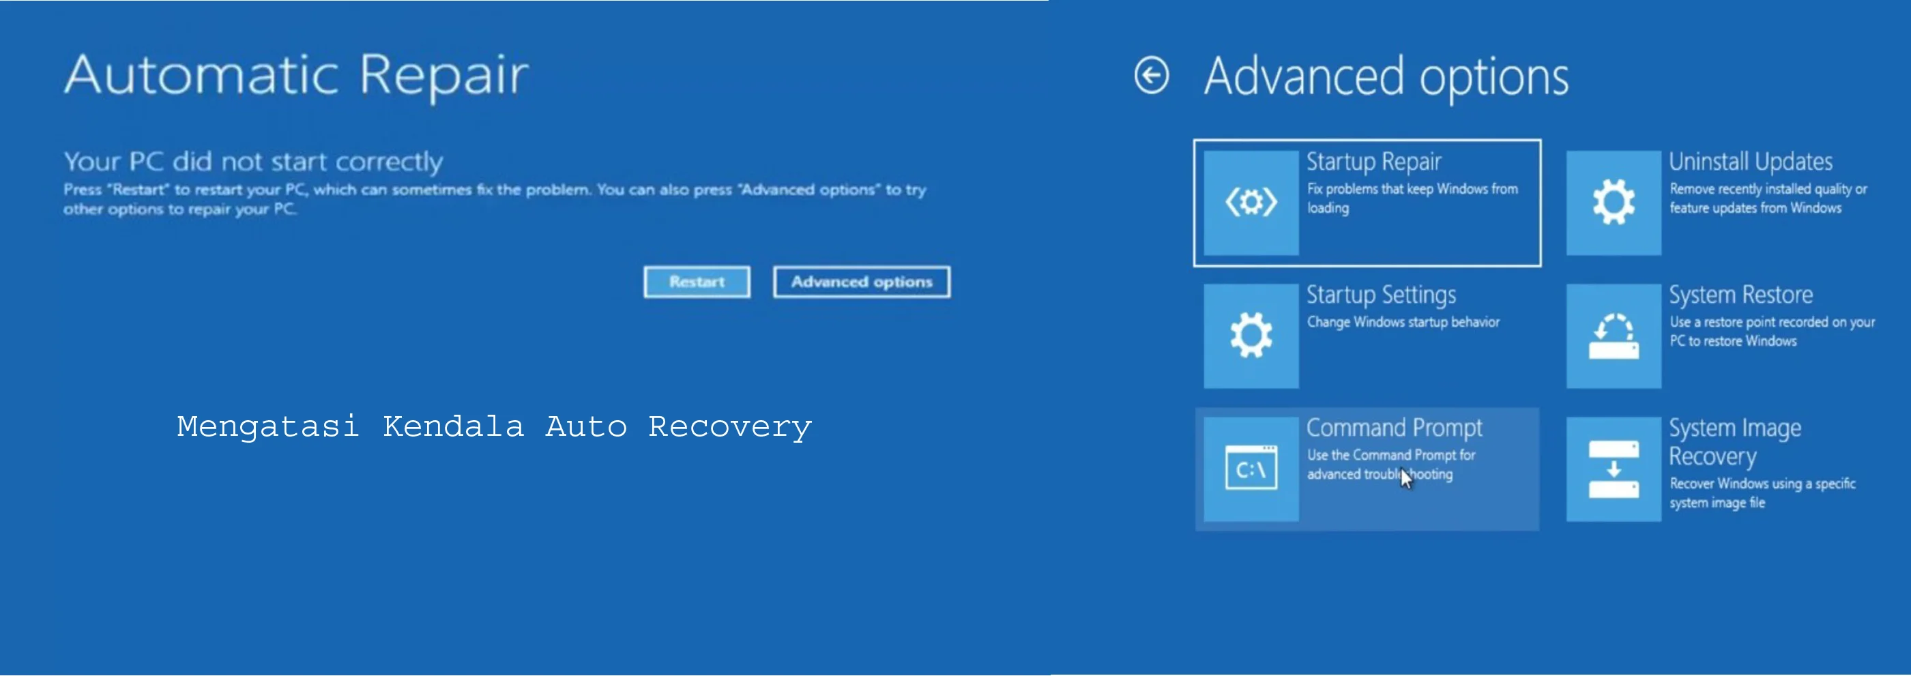Viewport: 1911px width, 676px height.
Task: Click the Startup Repair icon
Action: click(1251, 203)
